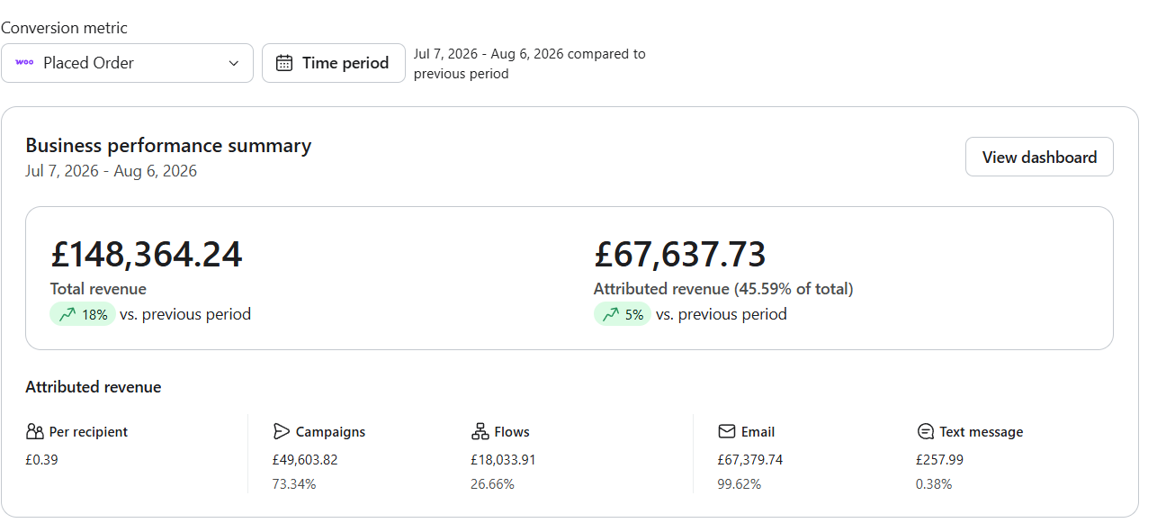1166x523 pixels.
Task: Click the dropdown chevron beside Placed Order
Action: coord(234,63)
